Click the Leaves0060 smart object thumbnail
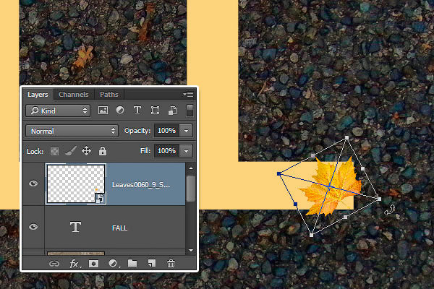This screenshot has width=434, height=289. click(76, 184)
